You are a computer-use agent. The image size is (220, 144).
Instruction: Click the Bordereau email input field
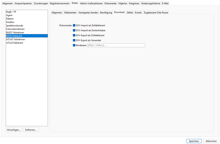[x=116, y=45]
